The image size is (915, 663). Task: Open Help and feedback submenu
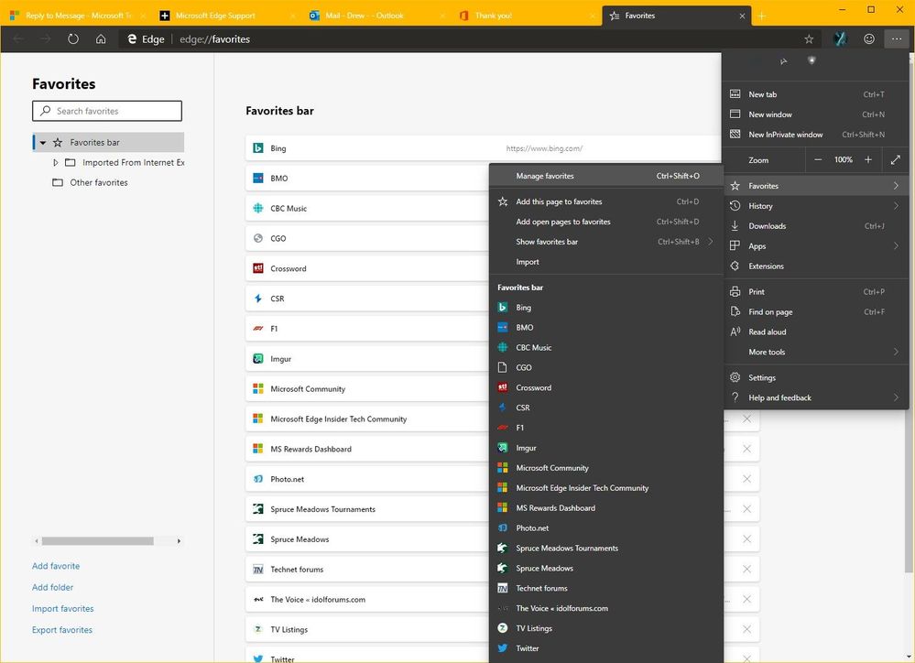[814, 398]
